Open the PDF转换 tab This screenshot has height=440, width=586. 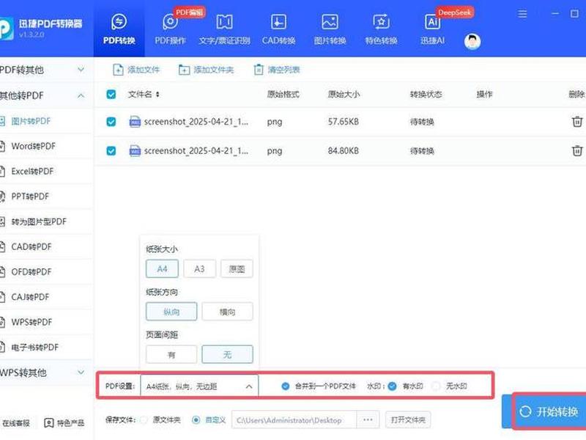[119, 29]
